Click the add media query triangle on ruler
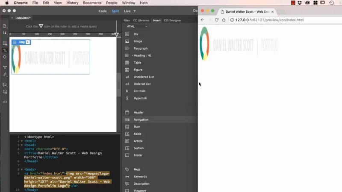 (x=117, y=35)
